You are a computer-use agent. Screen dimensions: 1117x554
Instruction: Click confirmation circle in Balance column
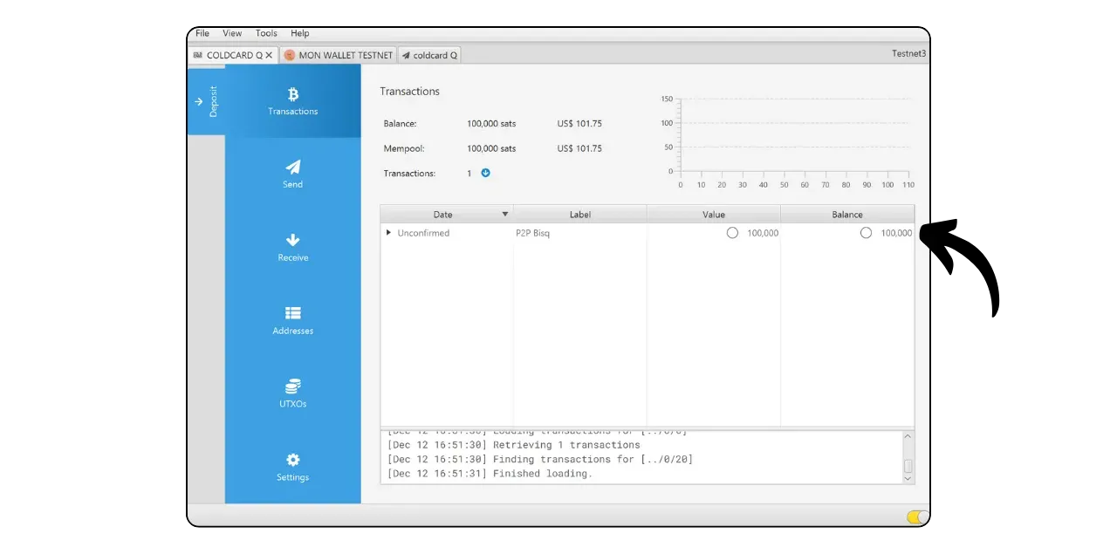[x=866, y=233]
